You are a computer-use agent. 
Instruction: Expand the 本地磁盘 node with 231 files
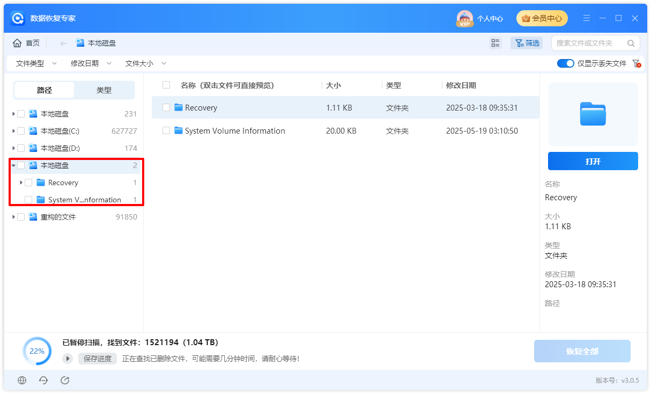[x=13, y=114]
